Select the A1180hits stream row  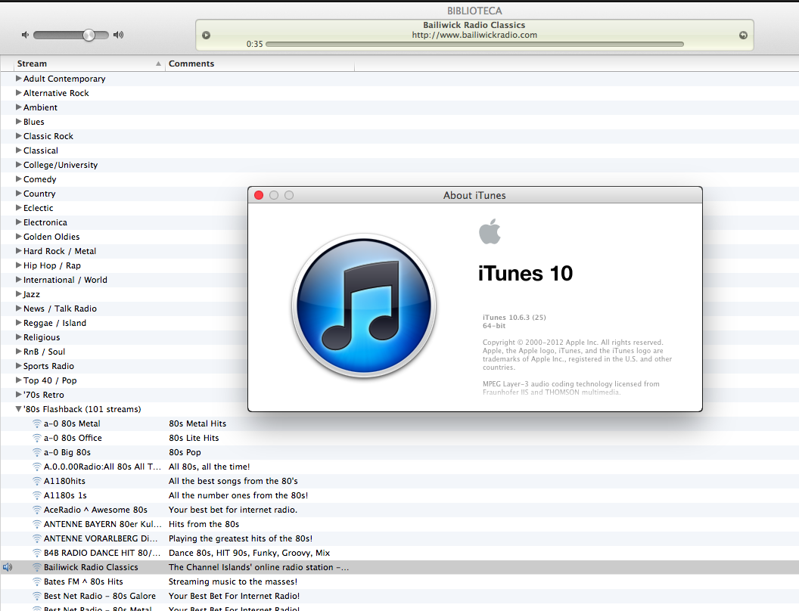[399, 481]
